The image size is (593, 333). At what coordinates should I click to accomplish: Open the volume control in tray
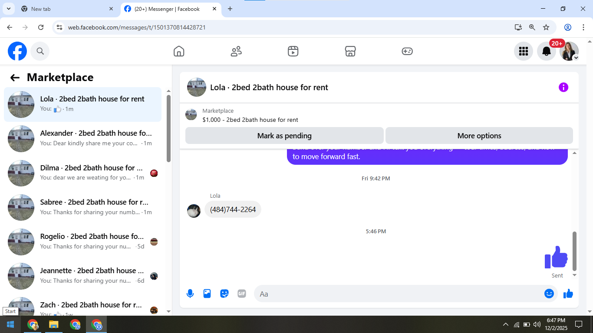(x=537, y=324)
